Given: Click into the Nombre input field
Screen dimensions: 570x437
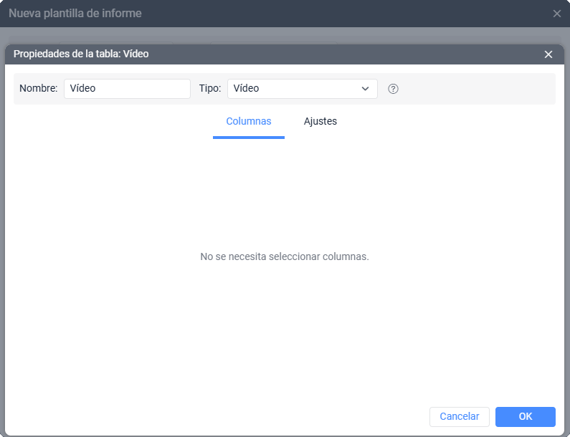Looking at the screenshot, I should (x=127, y=89).
